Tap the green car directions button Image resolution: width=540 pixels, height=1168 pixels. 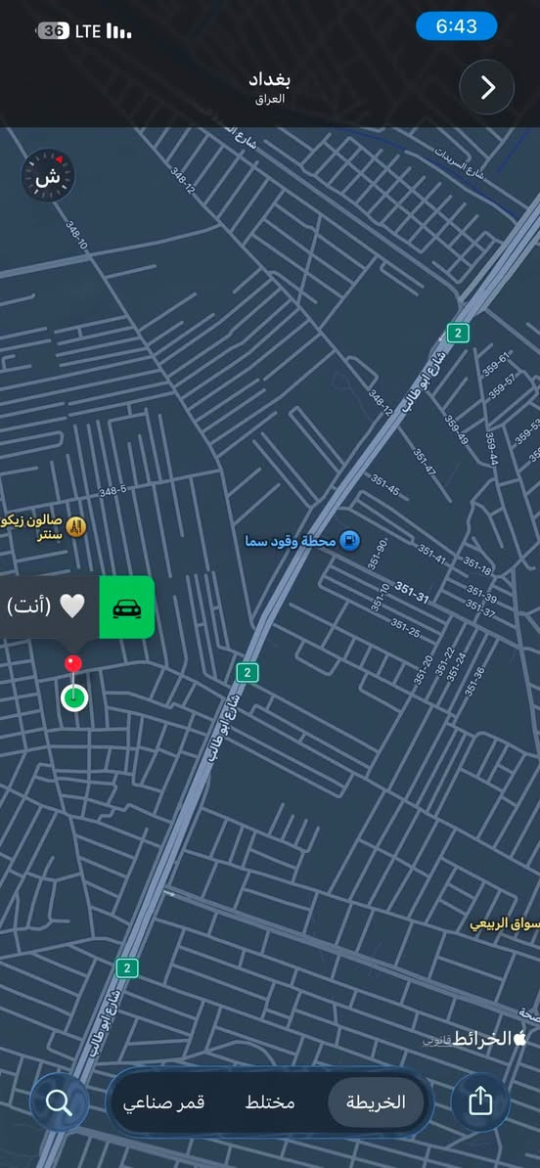(x=126, y=607)
